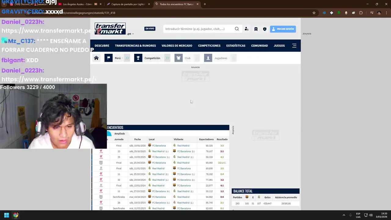The width and height of the screenshot is (391, 220).
Task: Click FC Barcelona crest in Balance Total
Action: click(247, 197)
